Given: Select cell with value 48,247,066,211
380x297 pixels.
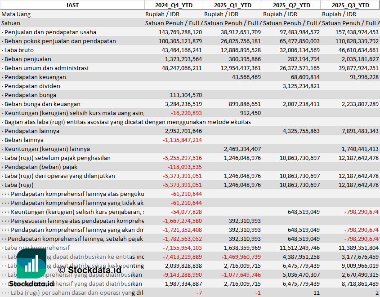Looking at the screenshot, I should [182, 68].
